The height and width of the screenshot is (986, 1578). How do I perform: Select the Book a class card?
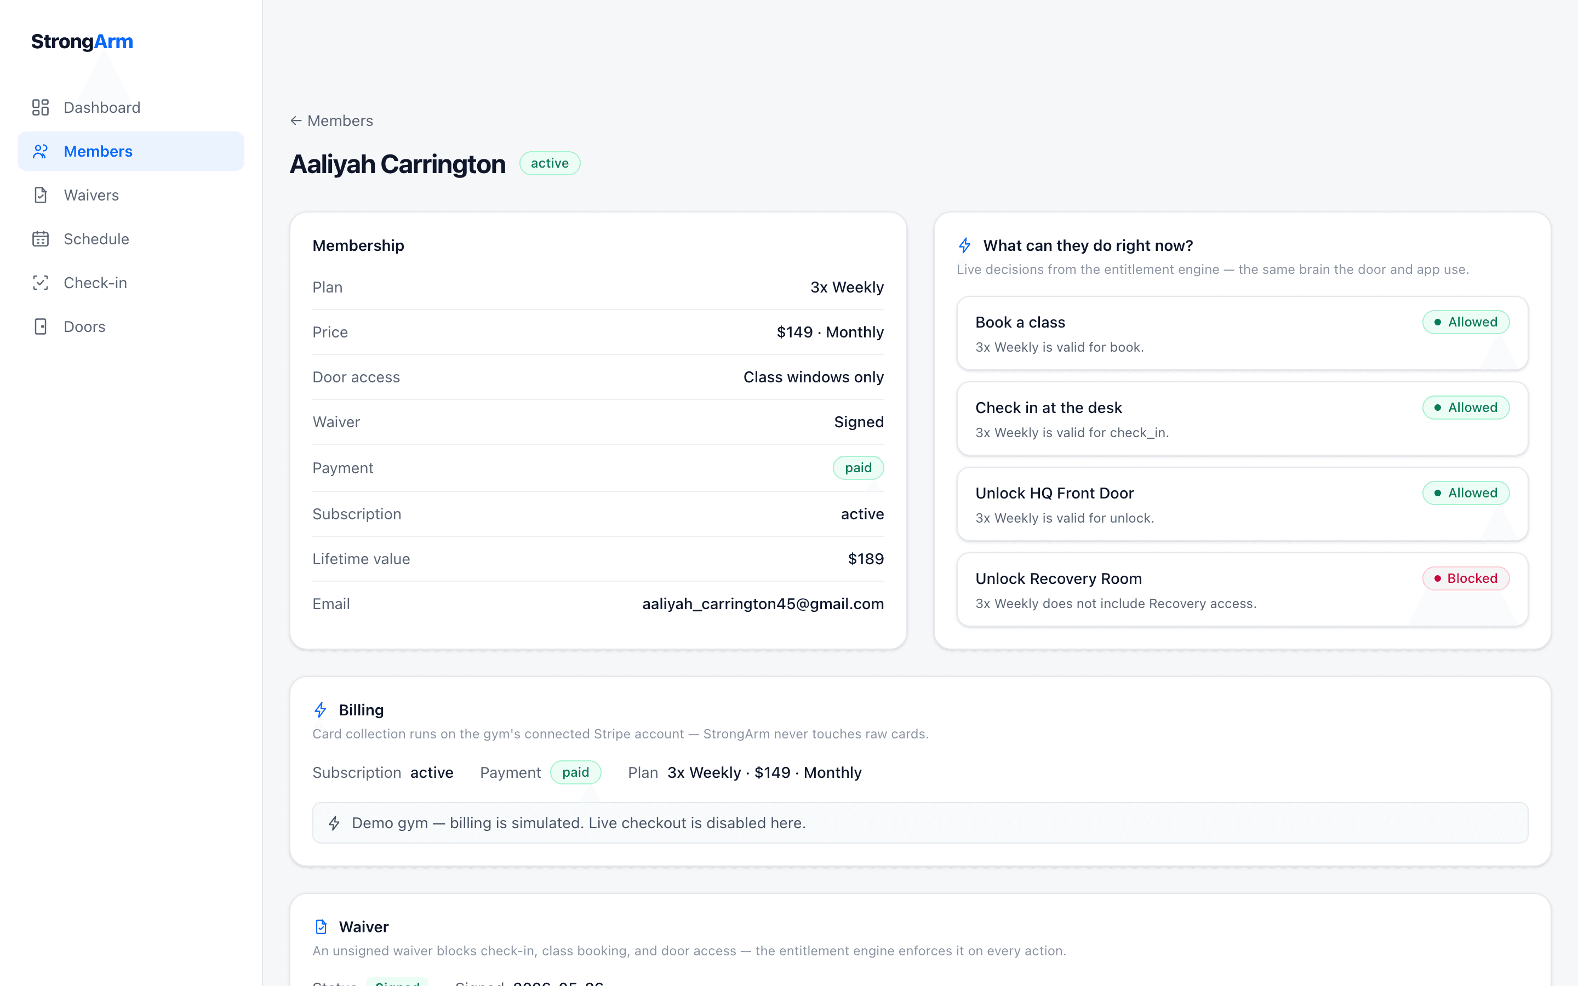[1242, 333]
